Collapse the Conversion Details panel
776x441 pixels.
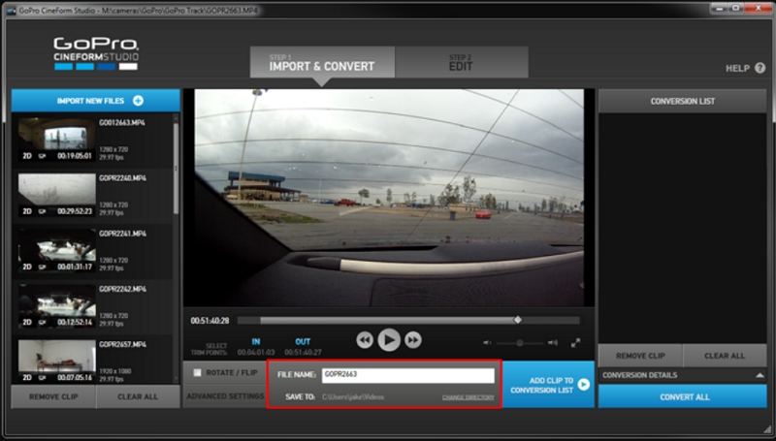point(760,375)
